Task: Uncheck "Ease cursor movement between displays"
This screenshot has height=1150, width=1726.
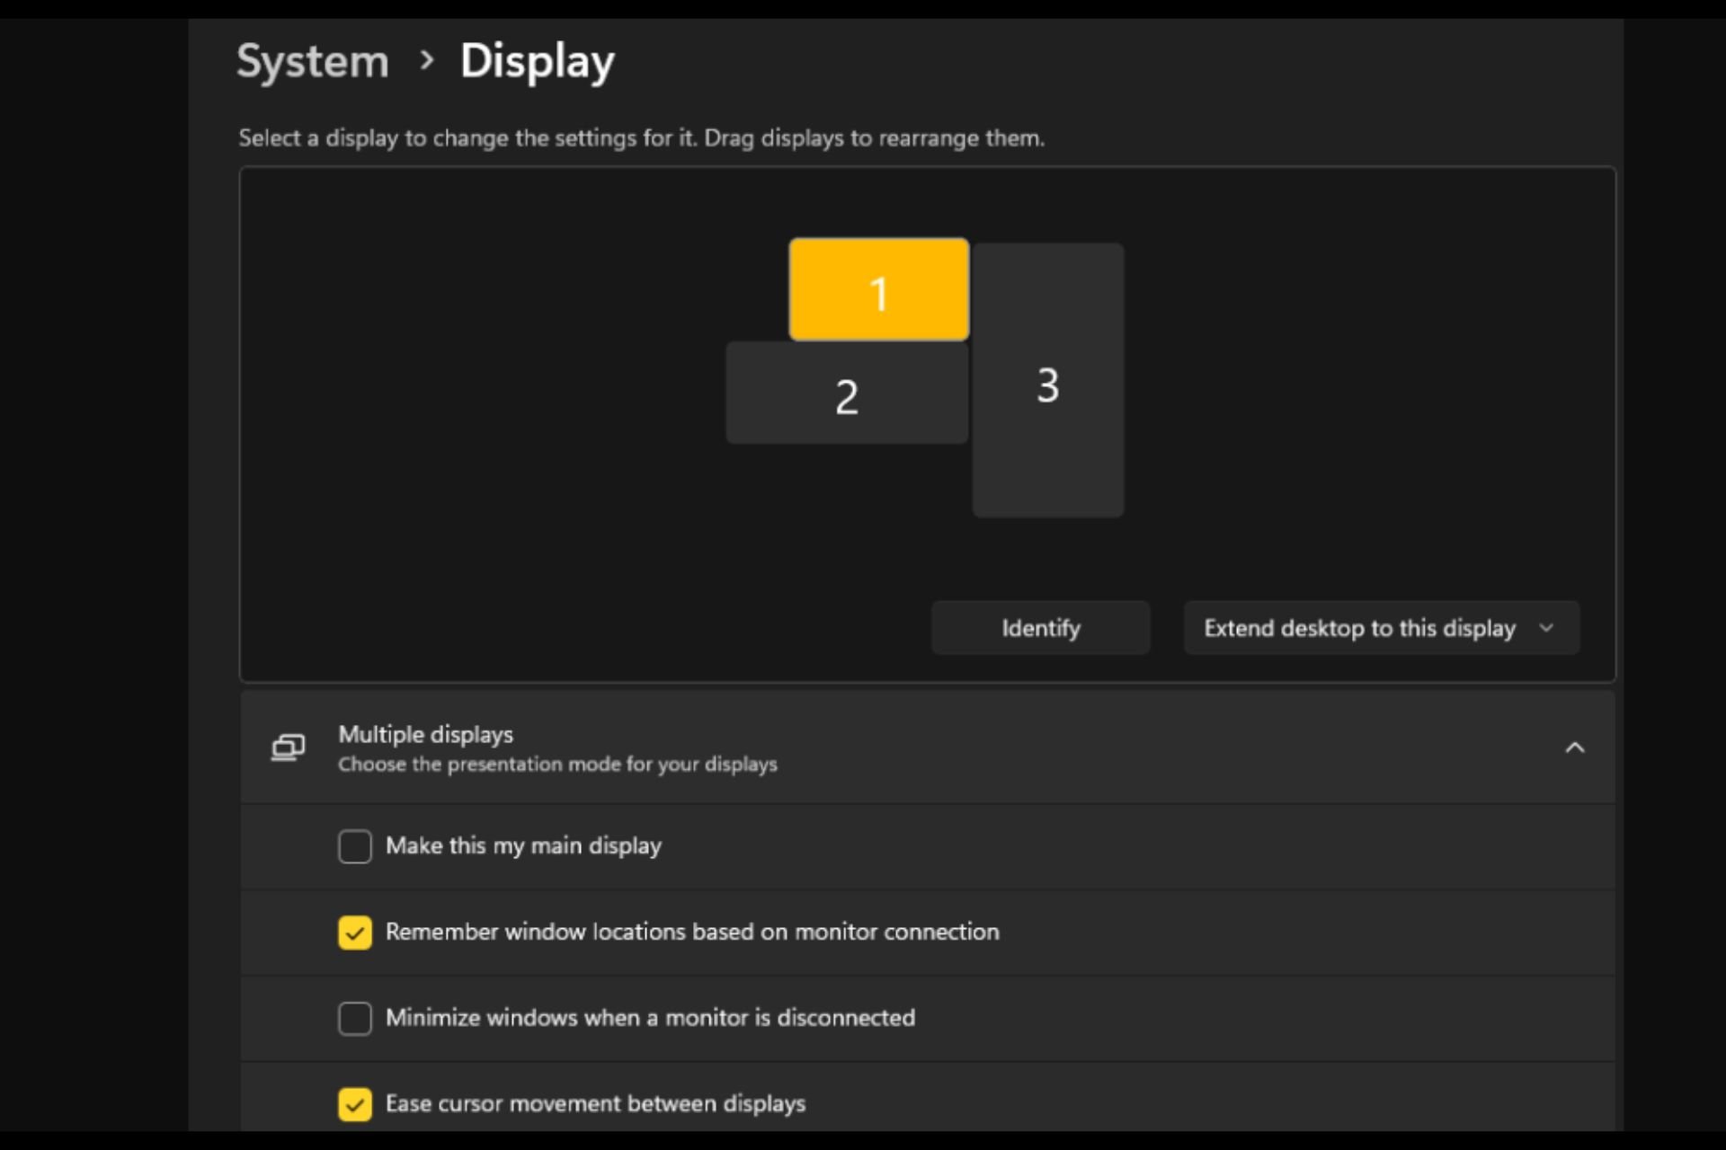Action: 354,1104
